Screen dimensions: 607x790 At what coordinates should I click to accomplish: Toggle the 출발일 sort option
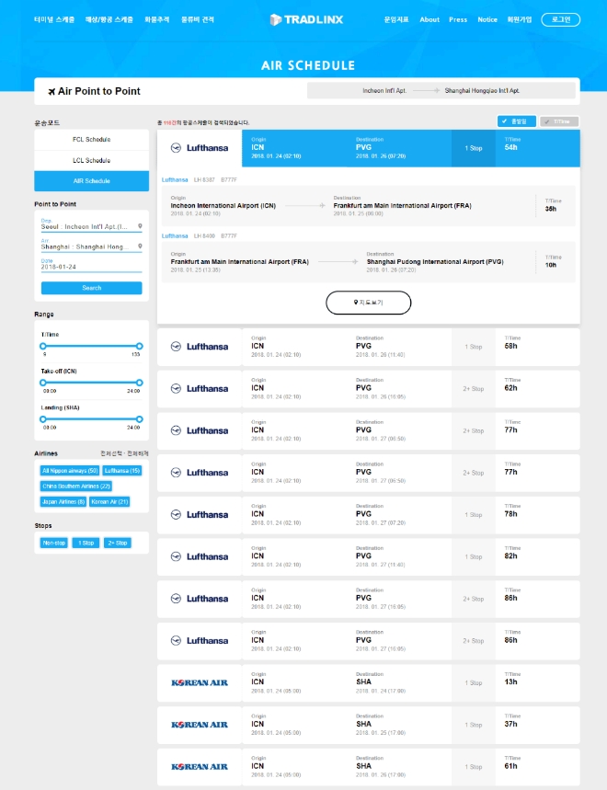[x=516, y=121]
